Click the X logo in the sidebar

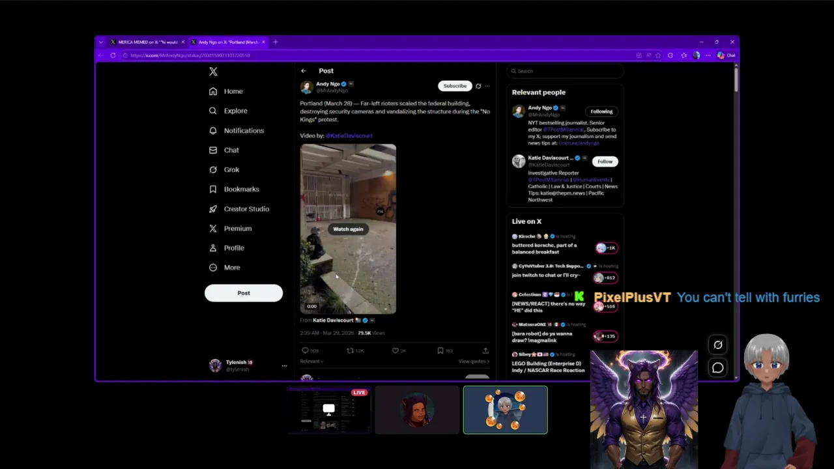point(213,72)
